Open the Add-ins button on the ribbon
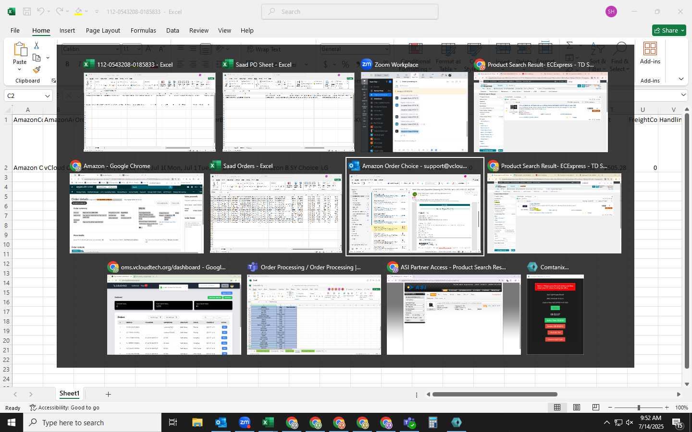The image size is (692, 432). pos(650,53)
